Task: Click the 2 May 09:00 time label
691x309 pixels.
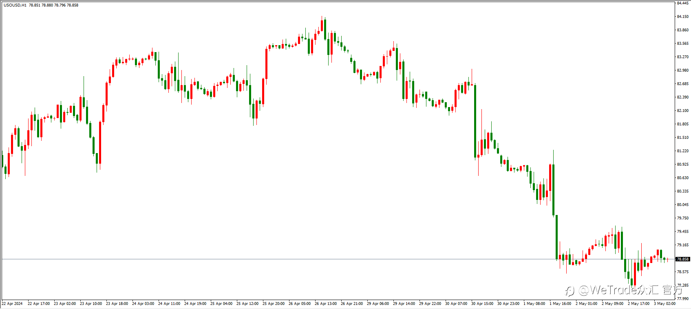Action: [613, 304]
